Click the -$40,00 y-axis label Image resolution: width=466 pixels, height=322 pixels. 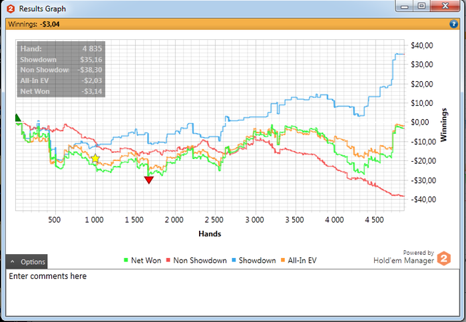click(x=423, y=200)
